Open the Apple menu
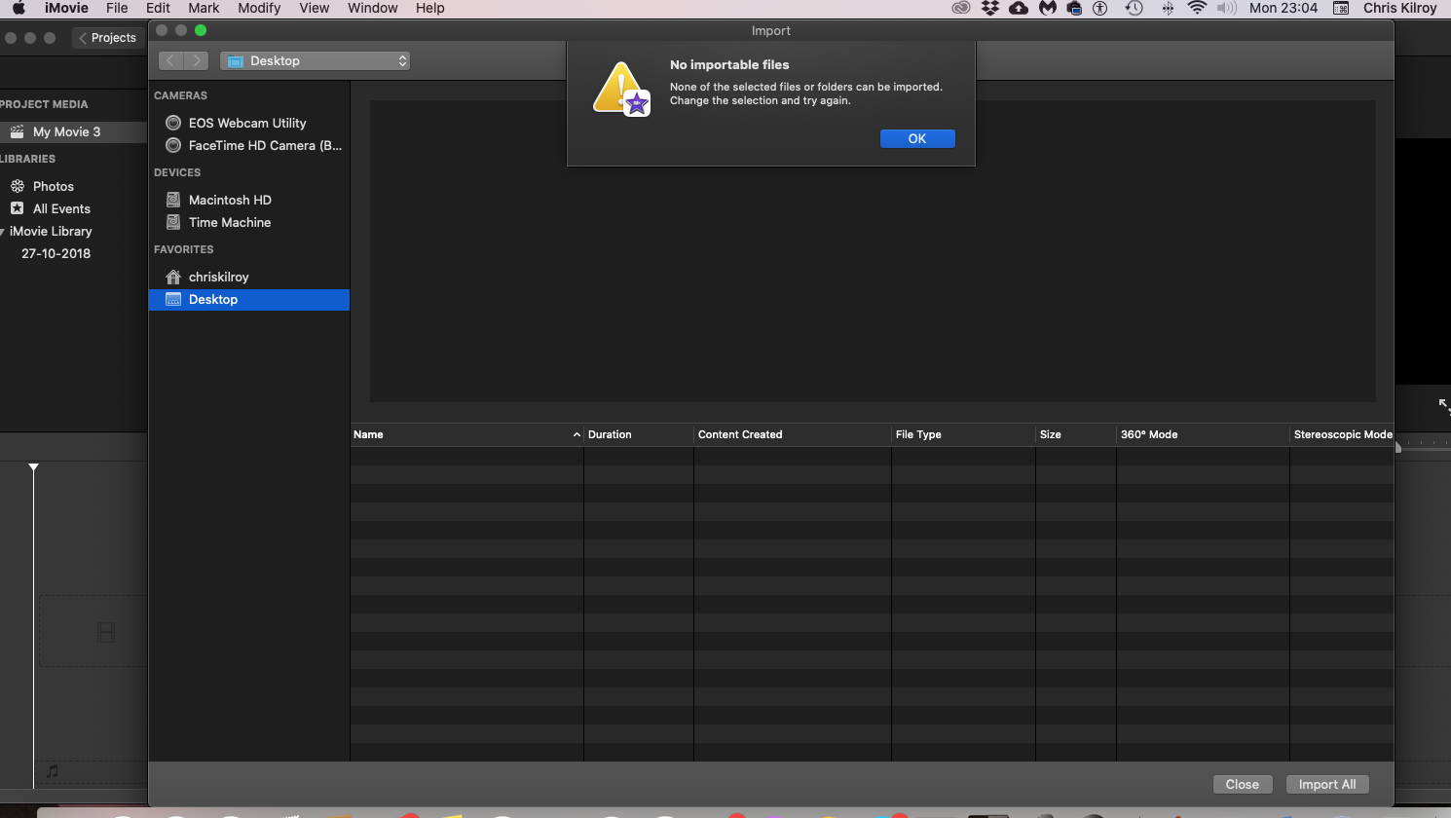This screenshot has height=818, width=1451. point(19,8)
